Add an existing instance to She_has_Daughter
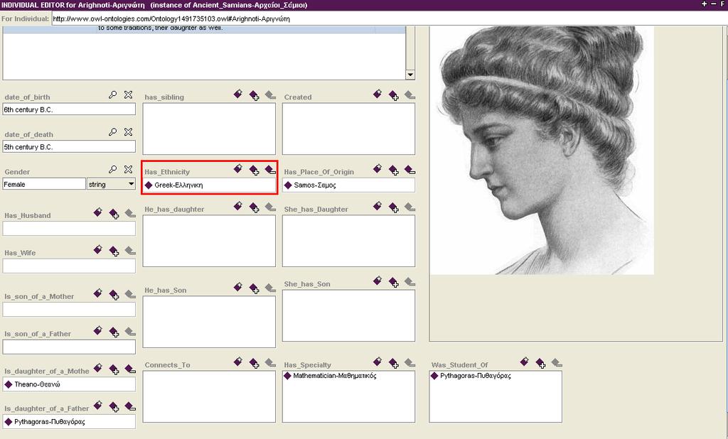 [394, 207]
